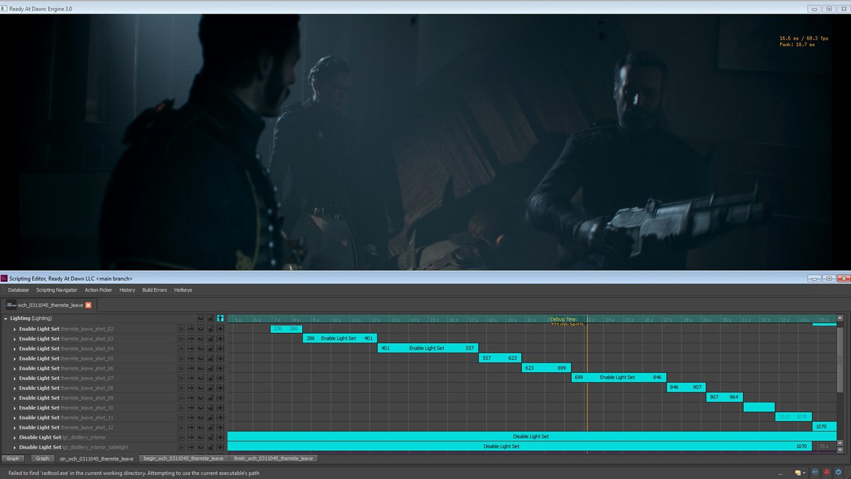Toggle eye icon on lgt_distillery_interior row
This screenshot has width=851, height=479.
(x=200, y=437)
